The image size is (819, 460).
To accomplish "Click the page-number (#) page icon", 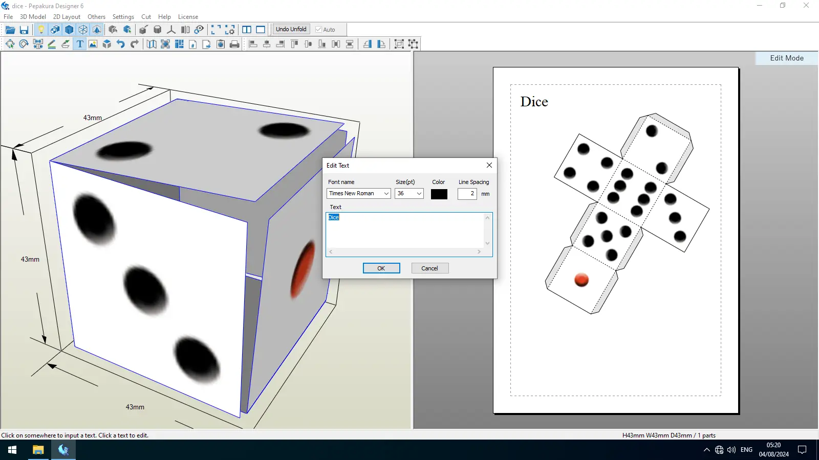I will pyautogui.click(x=193, y=44).
